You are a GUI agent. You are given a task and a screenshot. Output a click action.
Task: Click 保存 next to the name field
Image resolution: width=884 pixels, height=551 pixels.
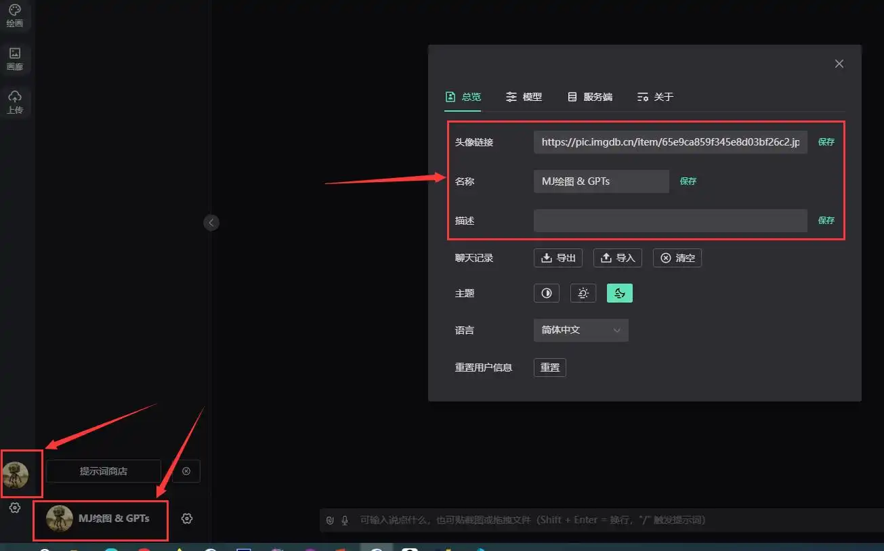(687, 181)
